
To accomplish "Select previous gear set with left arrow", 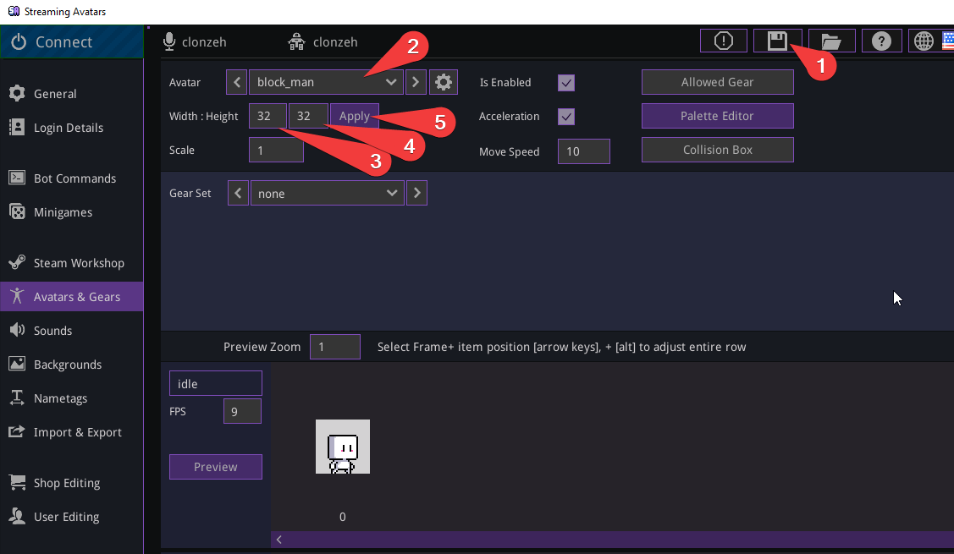I will [238, 193].
